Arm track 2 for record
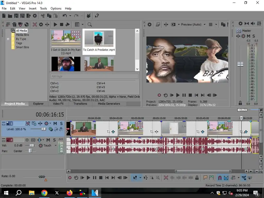This screenshot has width=264, height=198. 27,140
